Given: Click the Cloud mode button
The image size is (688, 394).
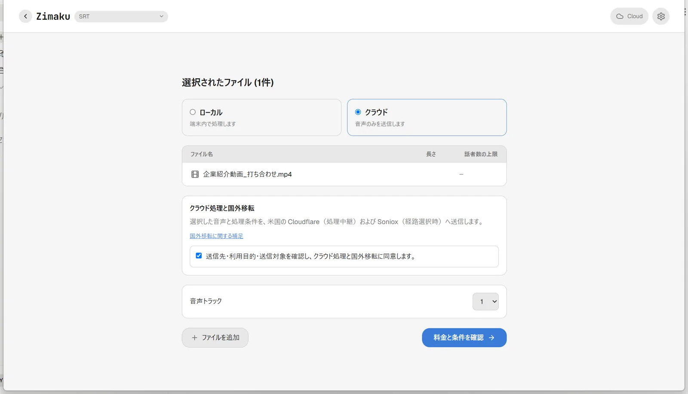Looking at the screenshot, I should [629, 16].
